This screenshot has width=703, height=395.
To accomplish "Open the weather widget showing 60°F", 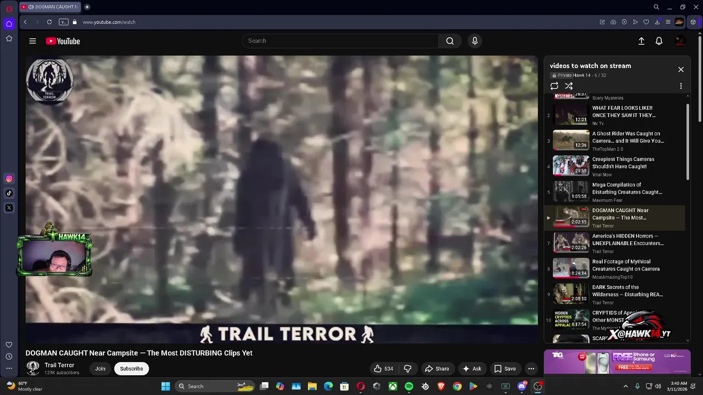I will click(x=25, y=386).
